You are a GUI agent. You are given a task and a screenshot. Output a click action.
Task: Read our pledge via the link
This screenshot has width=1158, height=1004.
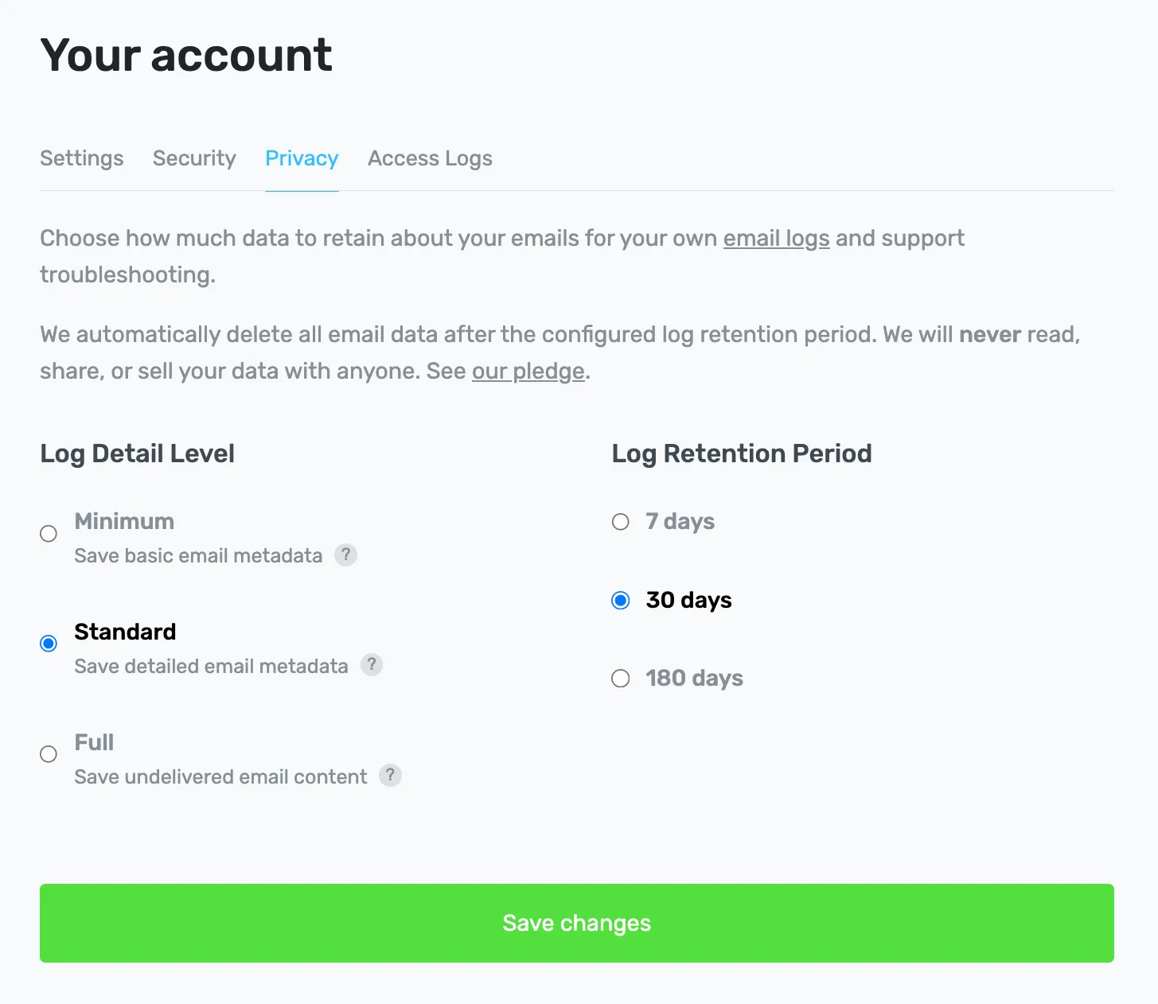tap(528, 371)
